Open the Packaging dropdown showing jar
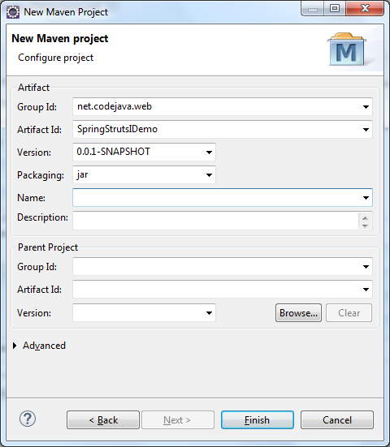The width and height of the screenshot is (390, 447). coord(209,175)
